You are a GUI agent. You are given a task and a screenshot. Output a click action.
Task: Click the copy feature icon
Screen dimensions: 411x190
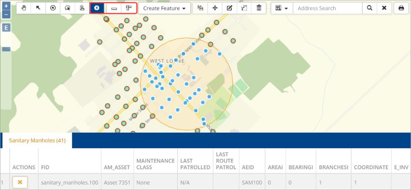pos(200,8)
